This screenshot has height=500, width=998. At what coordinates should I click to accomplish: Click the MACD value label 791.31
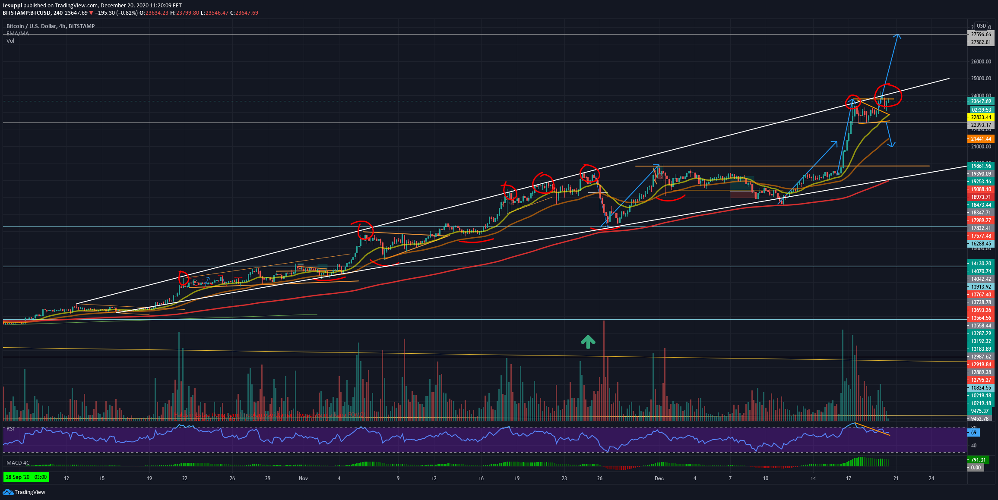coord(979,460)
